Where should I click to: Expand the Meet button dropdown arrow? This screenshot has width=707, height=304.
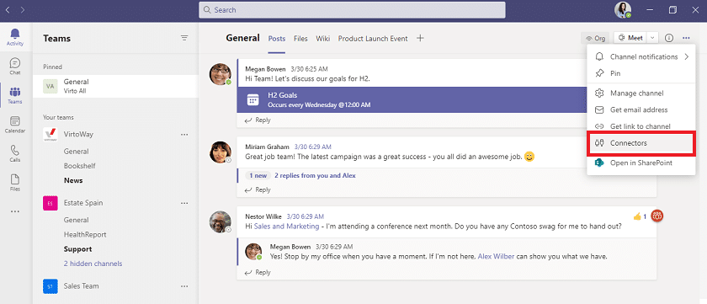click(652, 39)
